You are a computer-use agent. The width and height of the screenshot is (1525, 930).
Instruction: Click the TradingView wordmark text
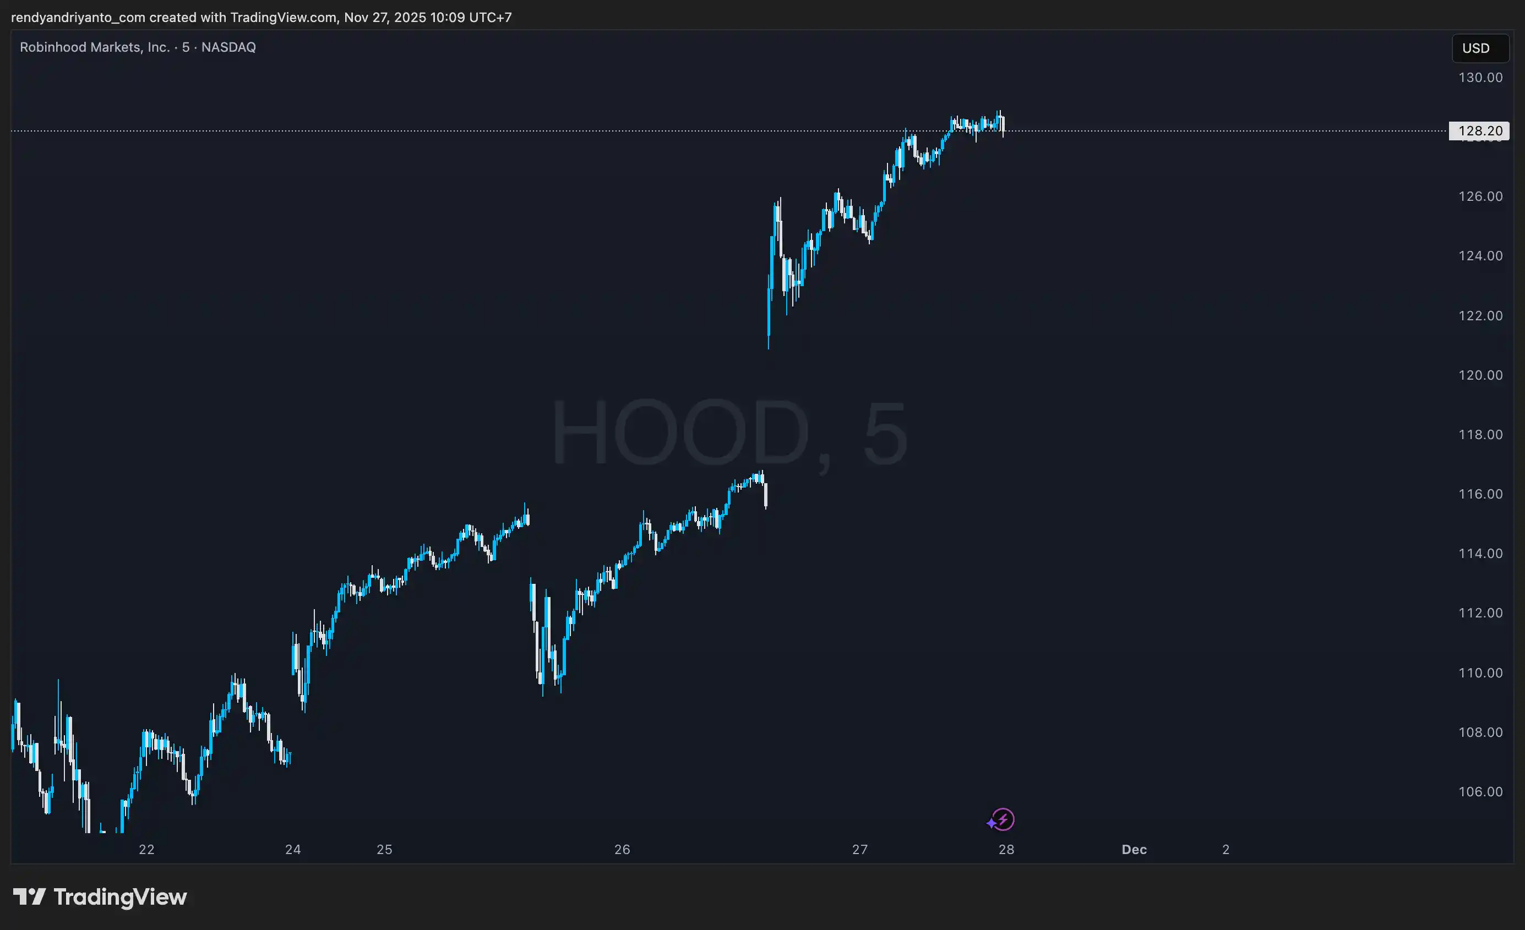click(120, 897)
